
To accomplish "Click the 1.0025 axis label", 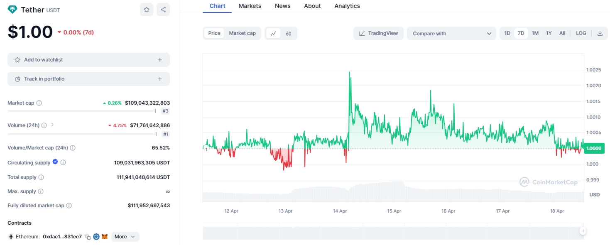I will [594, 70].
